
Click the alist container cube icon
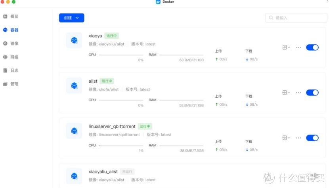coord(74,85)
